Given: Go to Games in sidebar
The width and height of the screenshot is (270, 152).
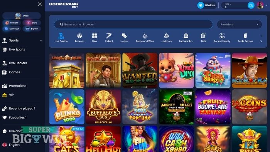Looking at the screenshot, I should click(15, 72).
